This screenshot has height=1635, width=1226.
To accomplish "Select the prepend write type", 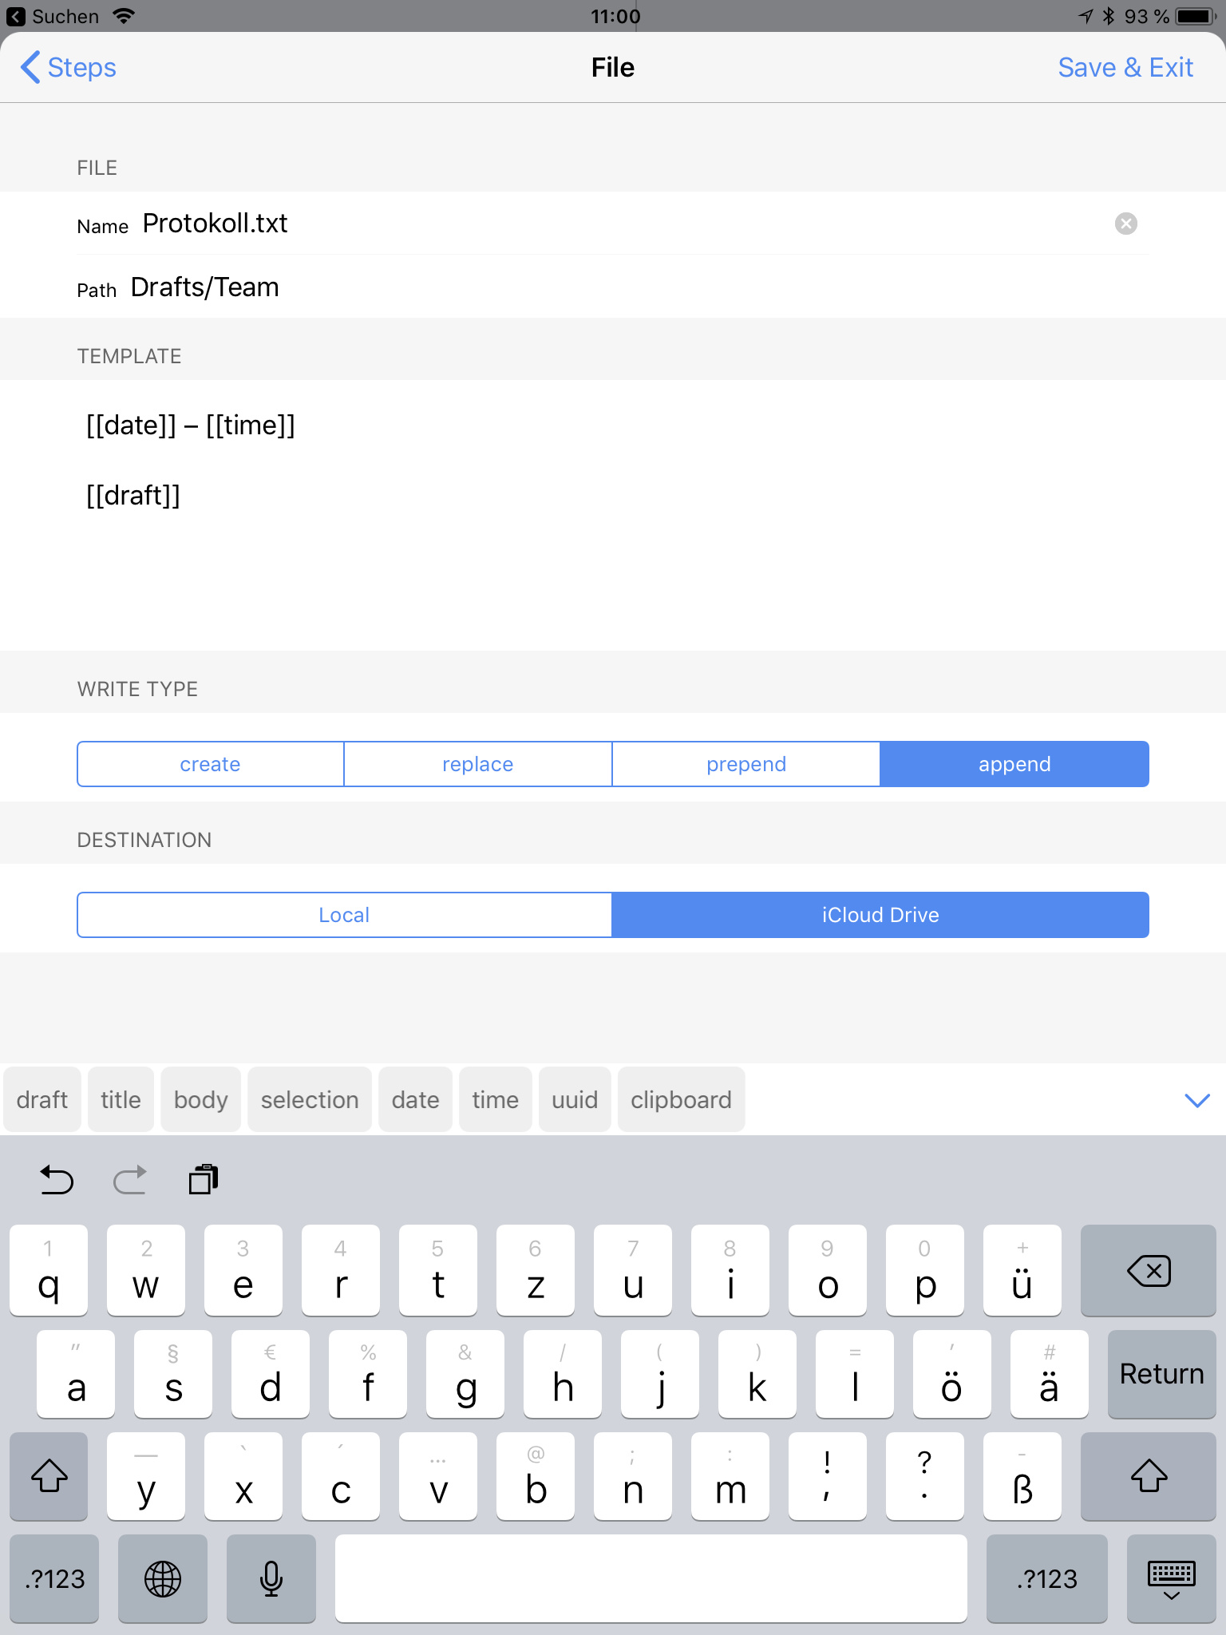I will pos(745,764).
